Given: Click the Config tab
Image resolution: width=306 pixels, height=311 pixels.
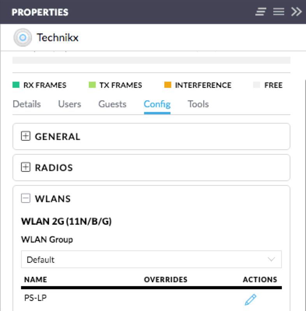Looking at the screenshot, I should (157, 104).
